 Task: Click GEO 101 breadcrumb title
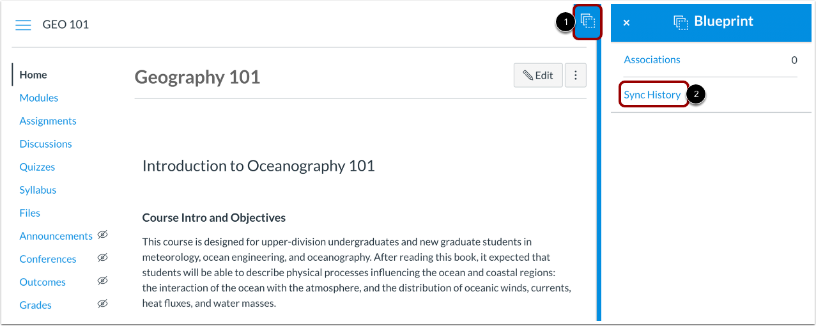[65, 25]
